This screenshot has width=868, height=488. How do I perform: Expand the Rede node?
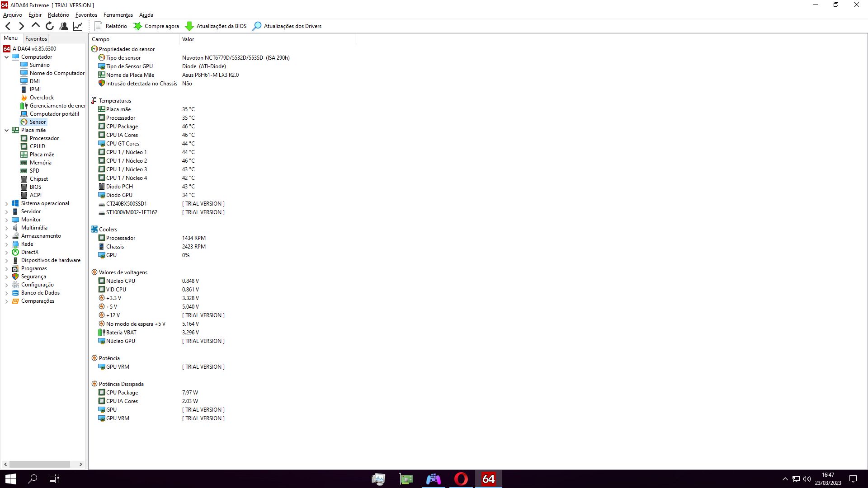click(6, 244)
